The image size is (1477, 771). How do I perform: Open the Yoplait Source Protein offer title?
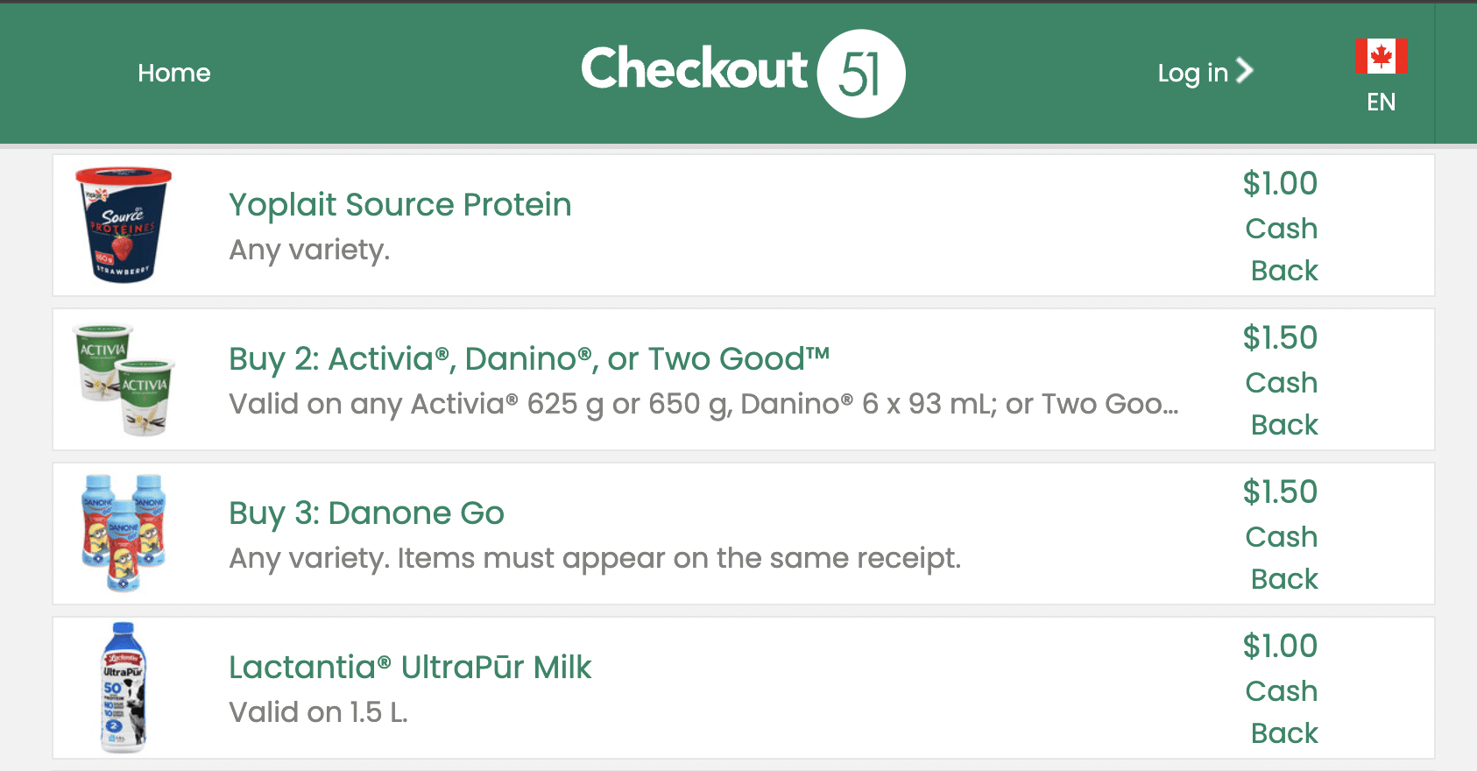click(399, 204)
